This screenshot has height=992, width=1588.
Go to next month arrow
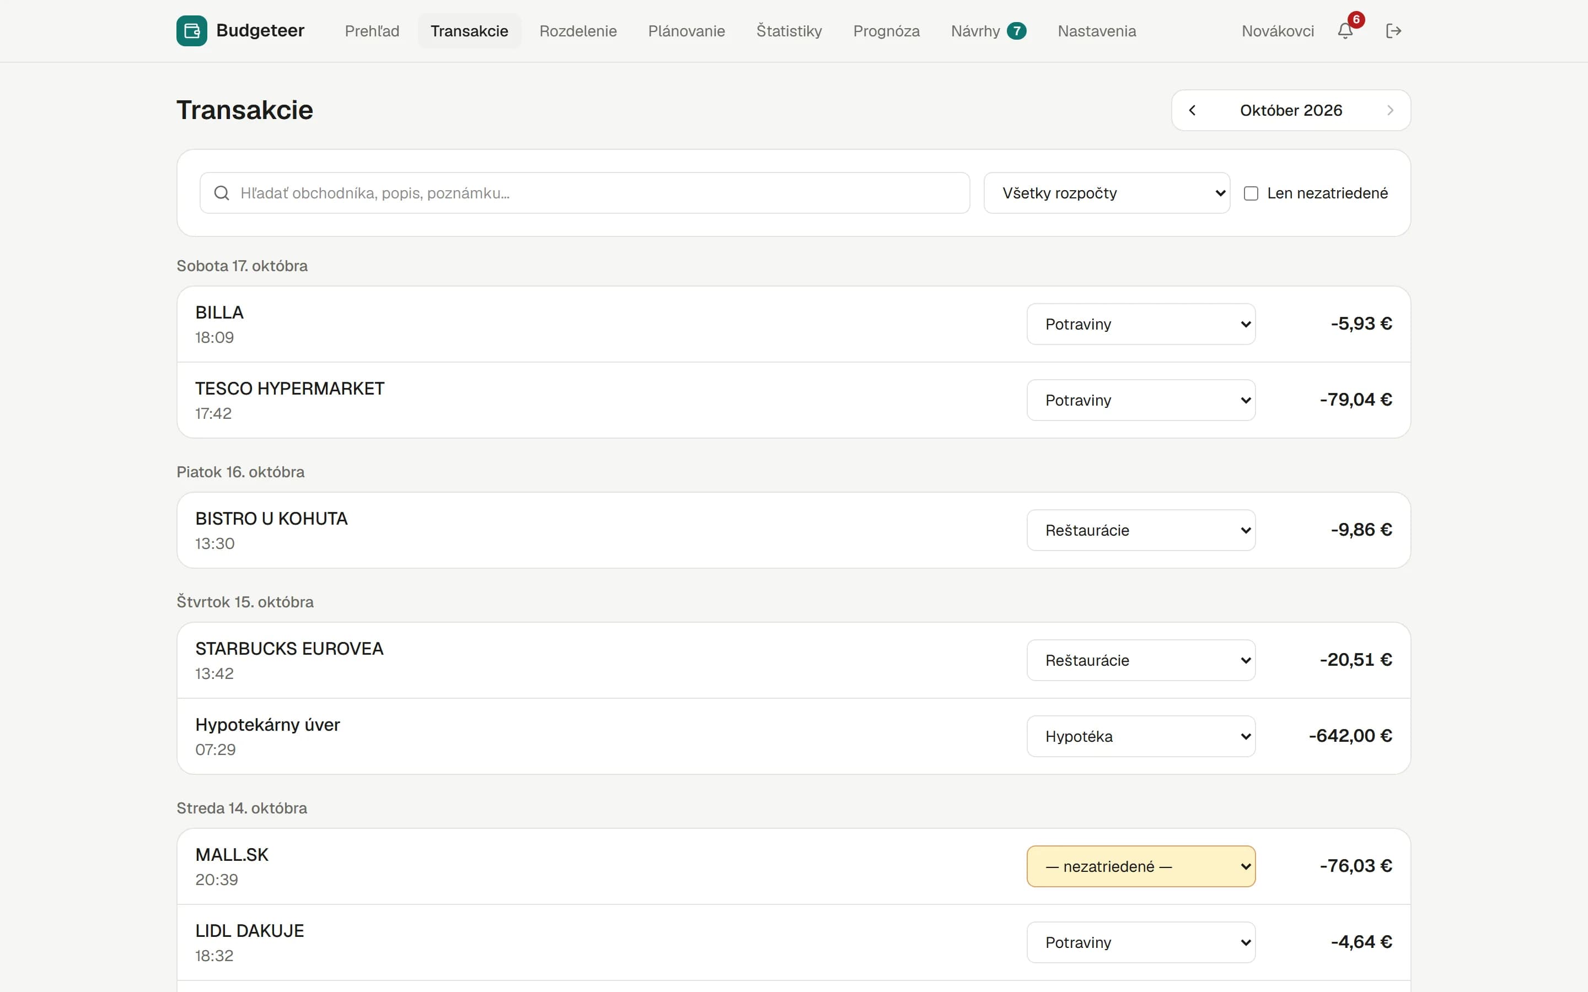coord(1390,110)
